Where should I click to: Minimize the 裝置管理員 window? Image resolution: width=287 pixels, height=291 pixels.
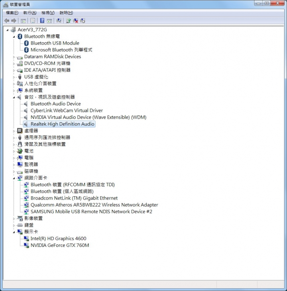click(258, 3)
